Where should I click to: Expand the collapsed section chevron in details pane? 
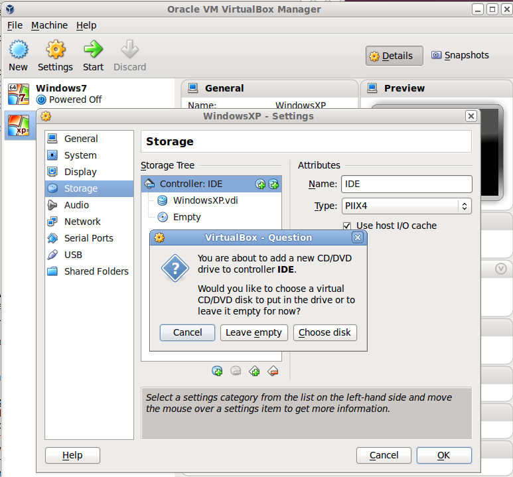point(501,269)
